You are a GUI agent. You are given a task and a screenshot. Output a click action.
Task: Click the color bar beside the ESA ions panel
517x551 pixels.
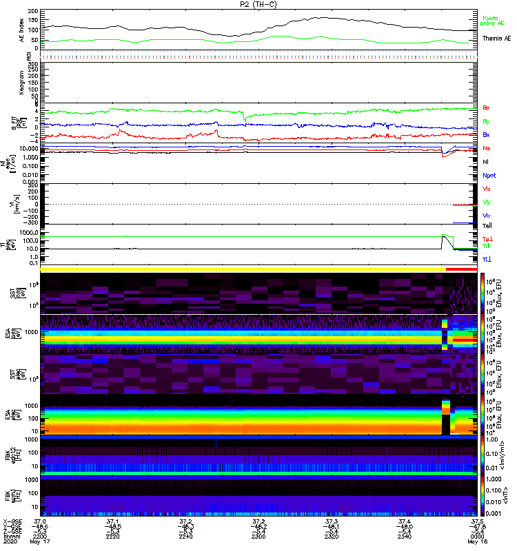tap(483, 333)
